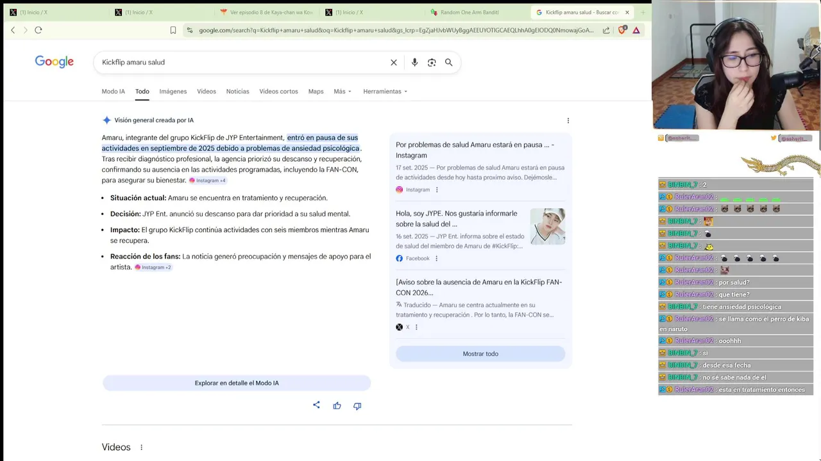
Task: Bookmark this page using the bookmark icon
Action: pyautogui.click(x=173, y=30)
